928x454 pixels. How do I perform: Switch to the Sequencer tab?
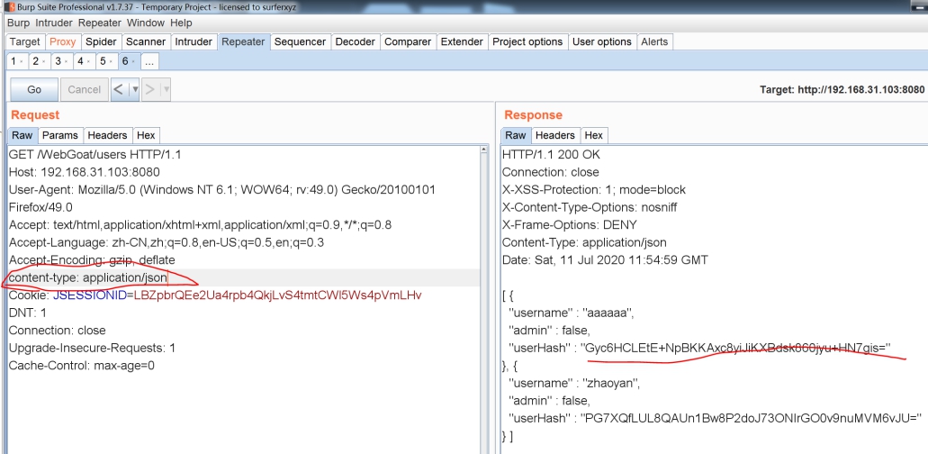300,42
